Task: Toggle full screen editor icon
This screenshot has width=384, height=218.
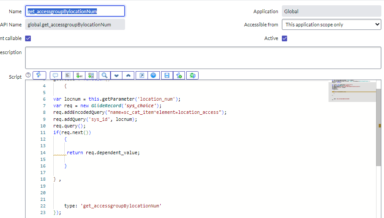Action: point(141,75)
